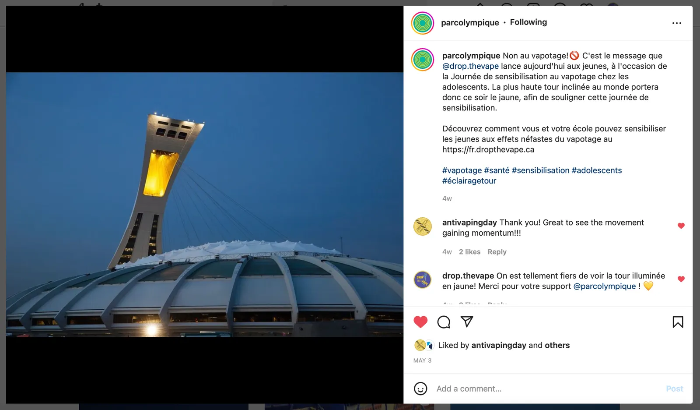700x410 pixels.
Task: Share post with paper plane icon
Action: tap(467, 322)
